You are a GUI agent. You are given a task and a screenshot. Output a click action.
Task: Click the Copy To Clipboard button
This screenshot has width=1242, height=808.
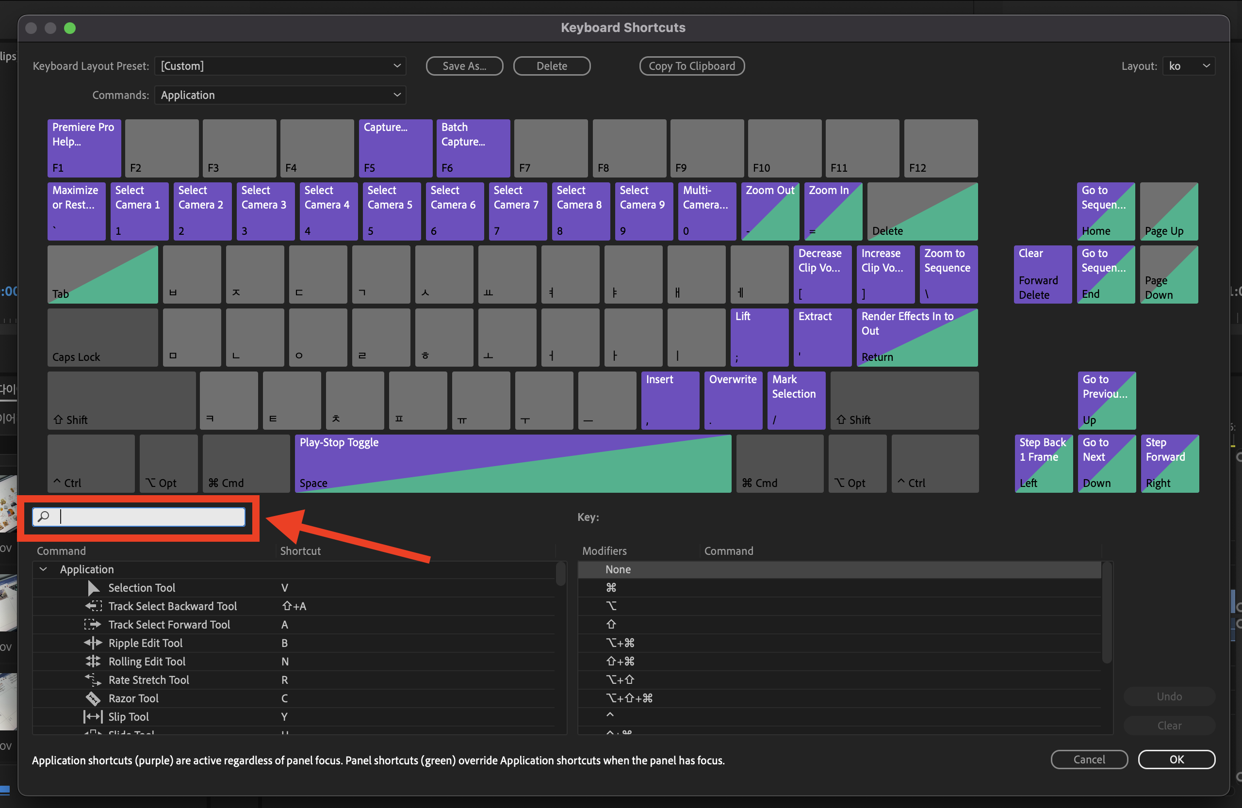tap(691, 66)
